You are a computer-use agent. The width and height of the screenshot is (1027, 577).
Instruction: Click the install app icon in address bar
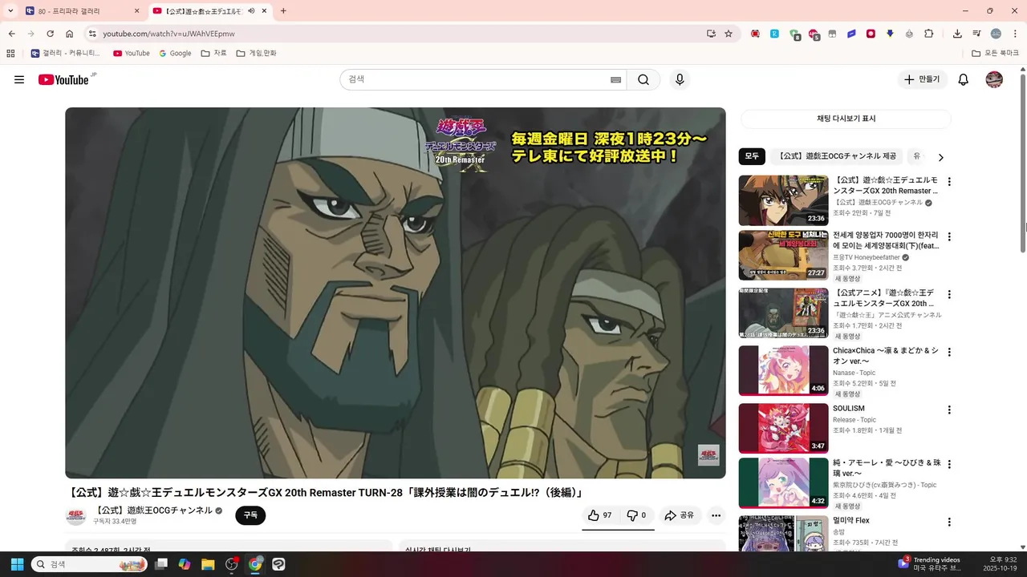click(x=711, y=34)
